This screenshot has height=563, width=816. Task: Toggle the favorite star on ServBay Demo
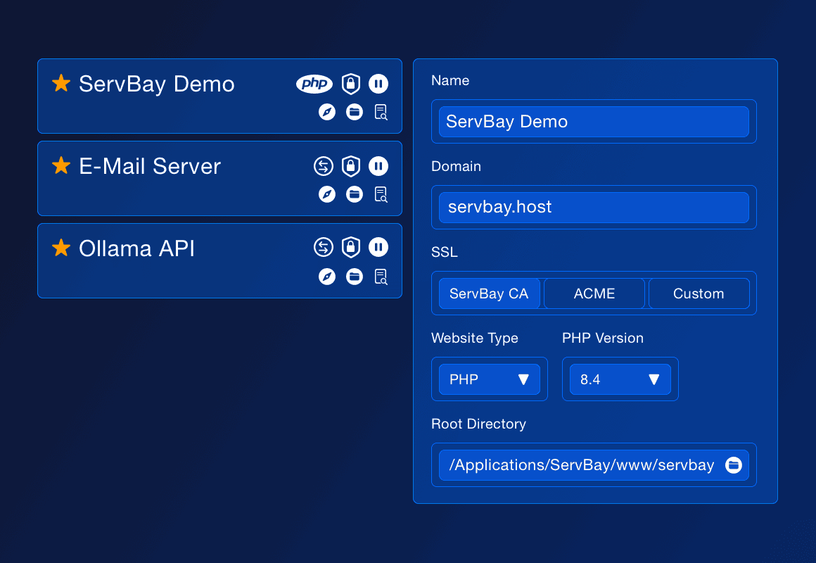(61, 83)
